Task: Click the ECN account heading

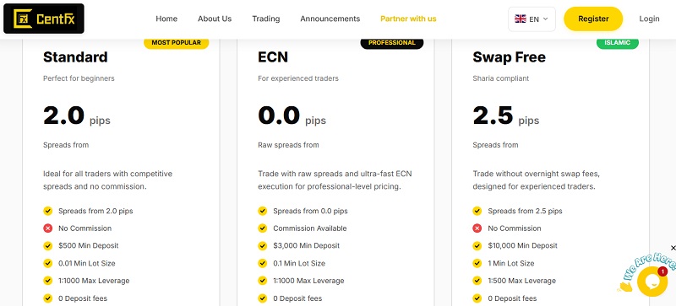Action: coord(273,56)
